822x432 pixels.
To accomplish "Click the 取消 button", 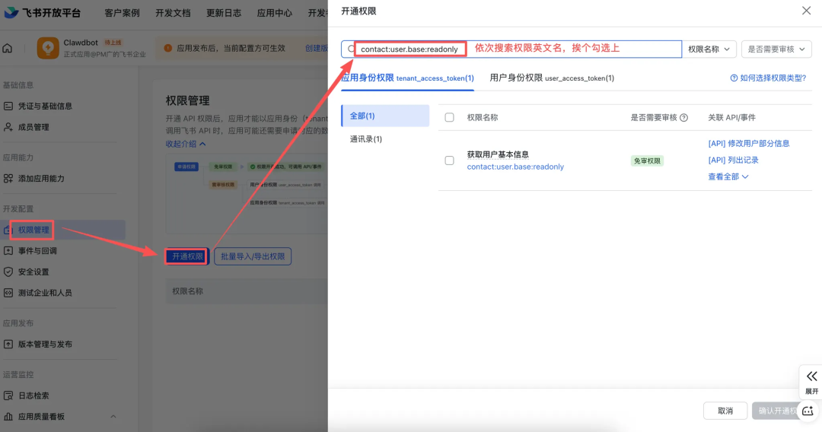I will [x=725, y=411].
